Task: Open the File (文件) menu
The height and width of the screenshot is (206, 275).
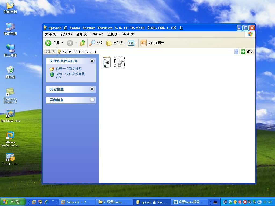Action: [51, 34]
